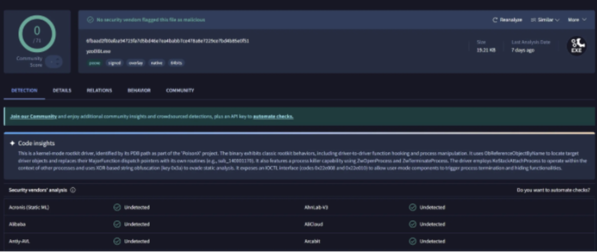Image resolution: width=597 pixels, height=252 pixels.
Task: Select the 'signed' file tag
Action: click(x=114, y=63)
